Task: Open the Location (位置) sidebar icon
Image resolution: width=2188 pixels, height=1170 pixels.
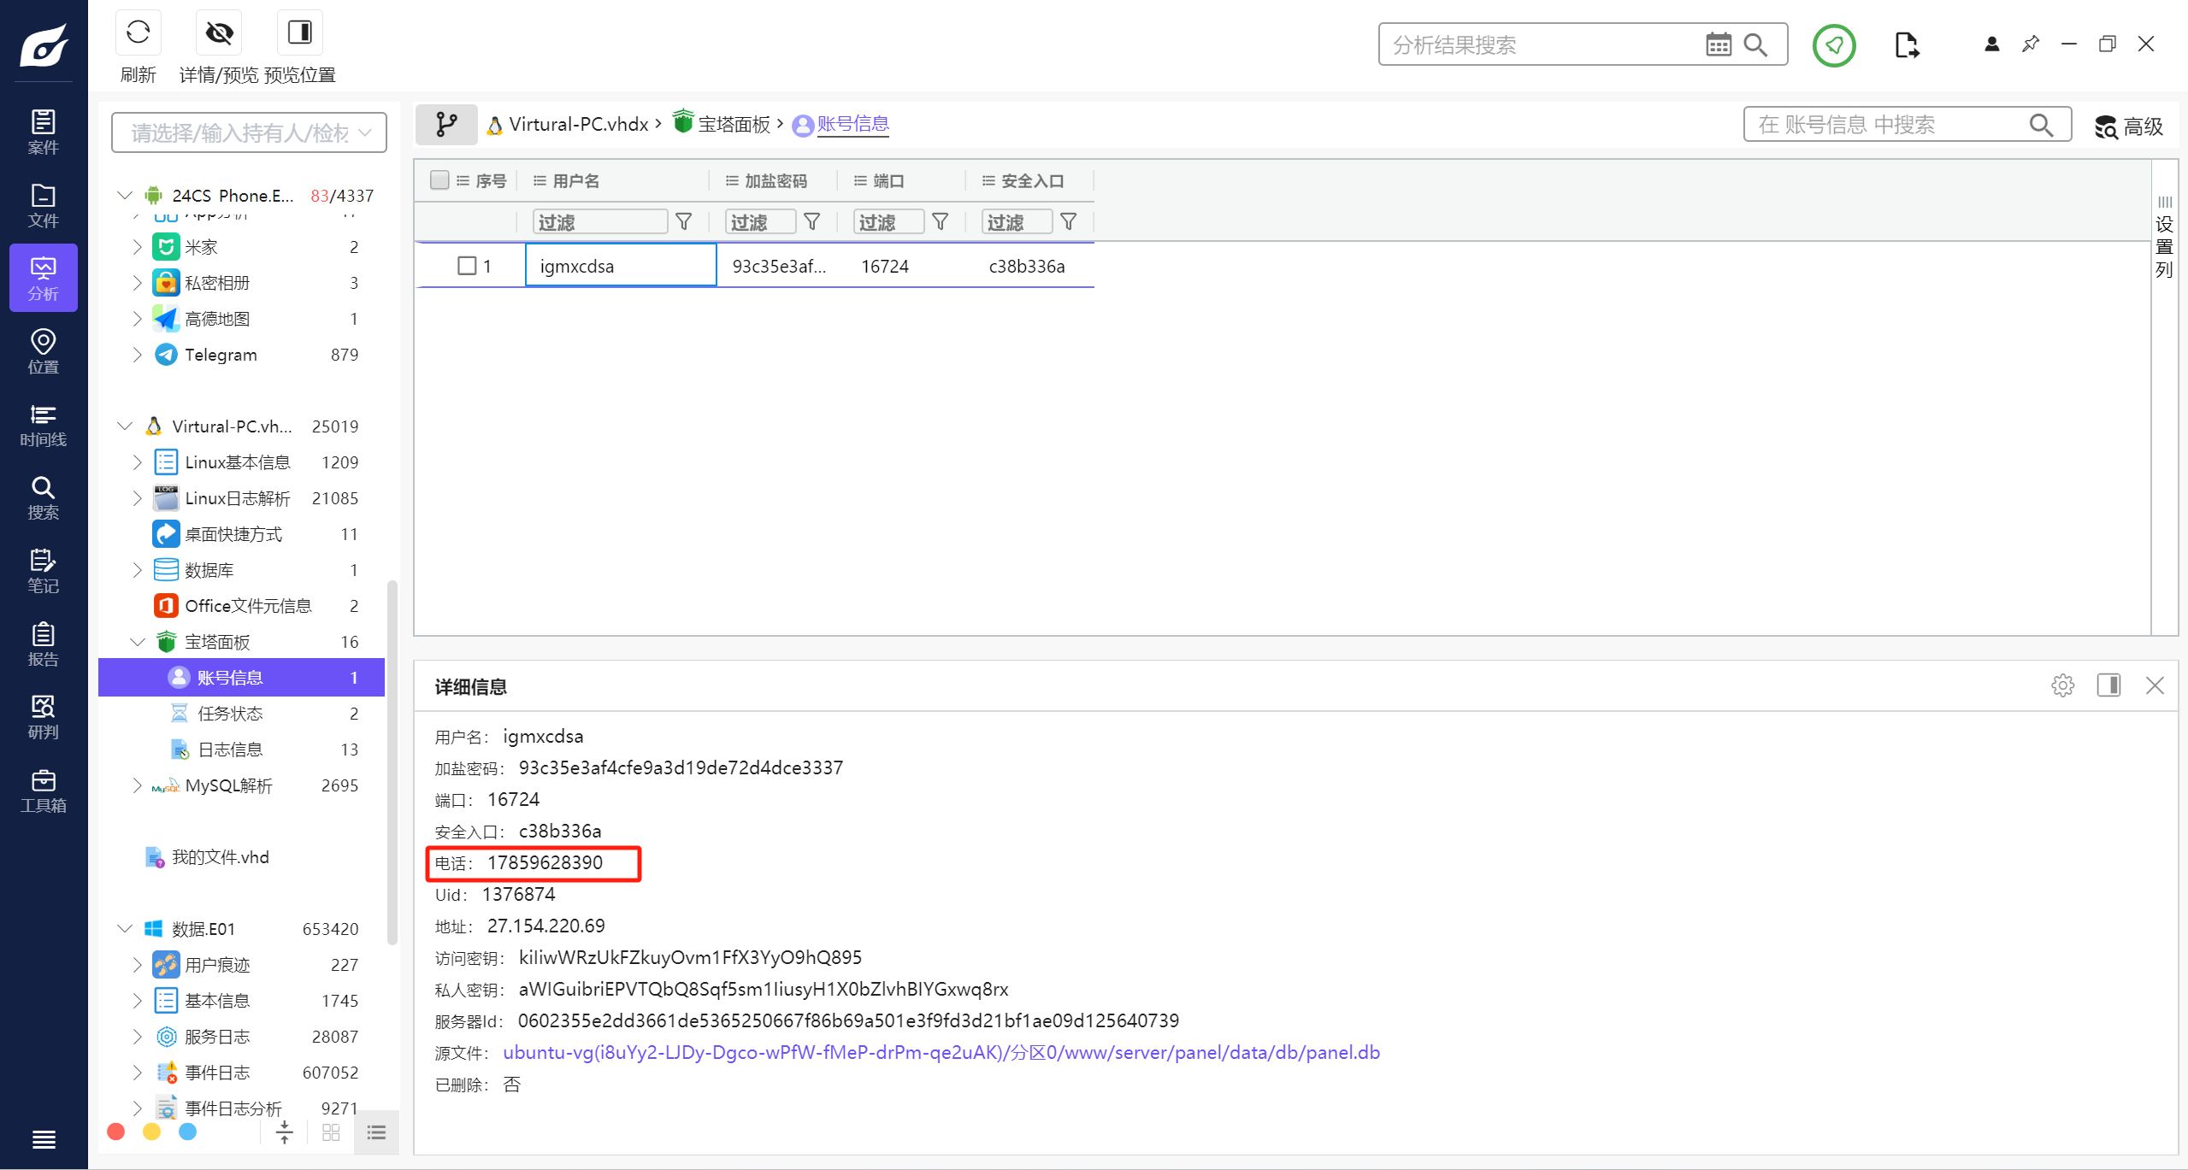Action: pyautogui.click(x=43, y=351)
